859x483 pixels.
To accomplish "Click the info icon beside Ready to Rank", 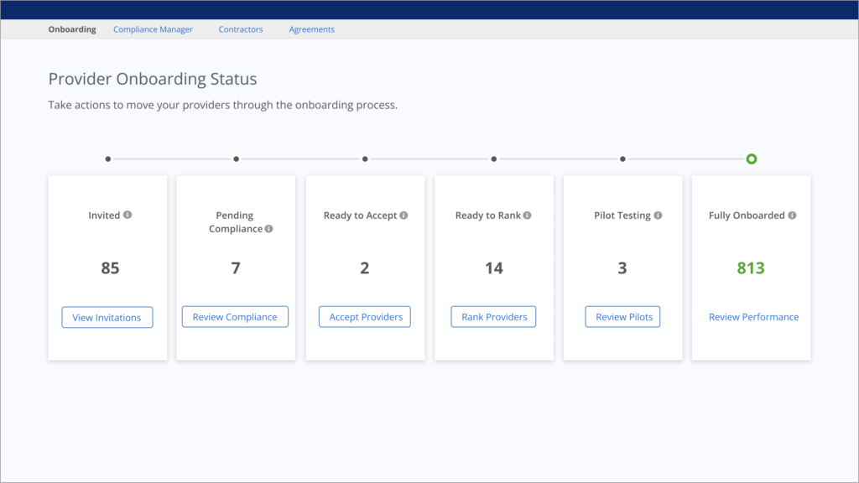I will click(x=527, y=216).
